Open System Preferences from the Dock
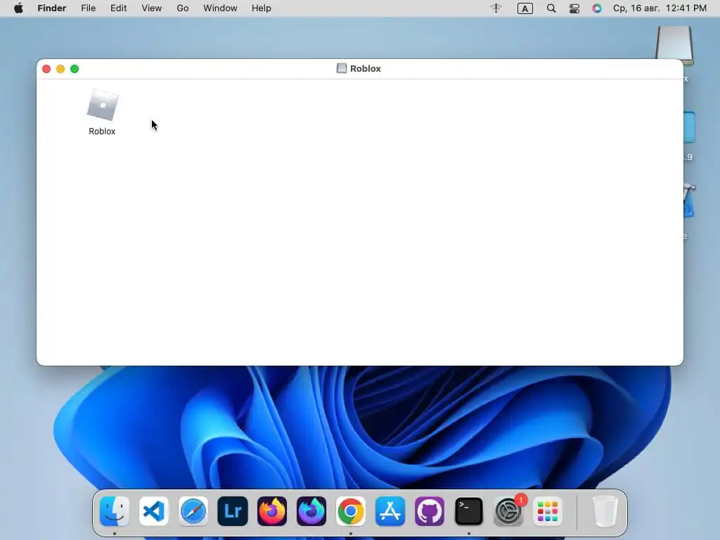Screen dimensions: 720x540 pyautogui.click(x=508, y=511)
